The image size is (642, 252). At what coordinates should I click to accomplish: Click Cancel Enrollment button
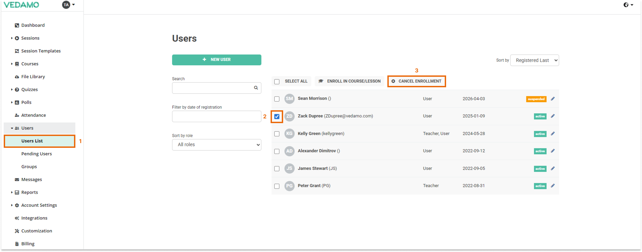417,81
